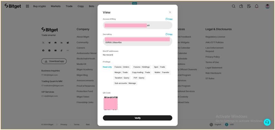Open the ST Rules link

(210, 78)
